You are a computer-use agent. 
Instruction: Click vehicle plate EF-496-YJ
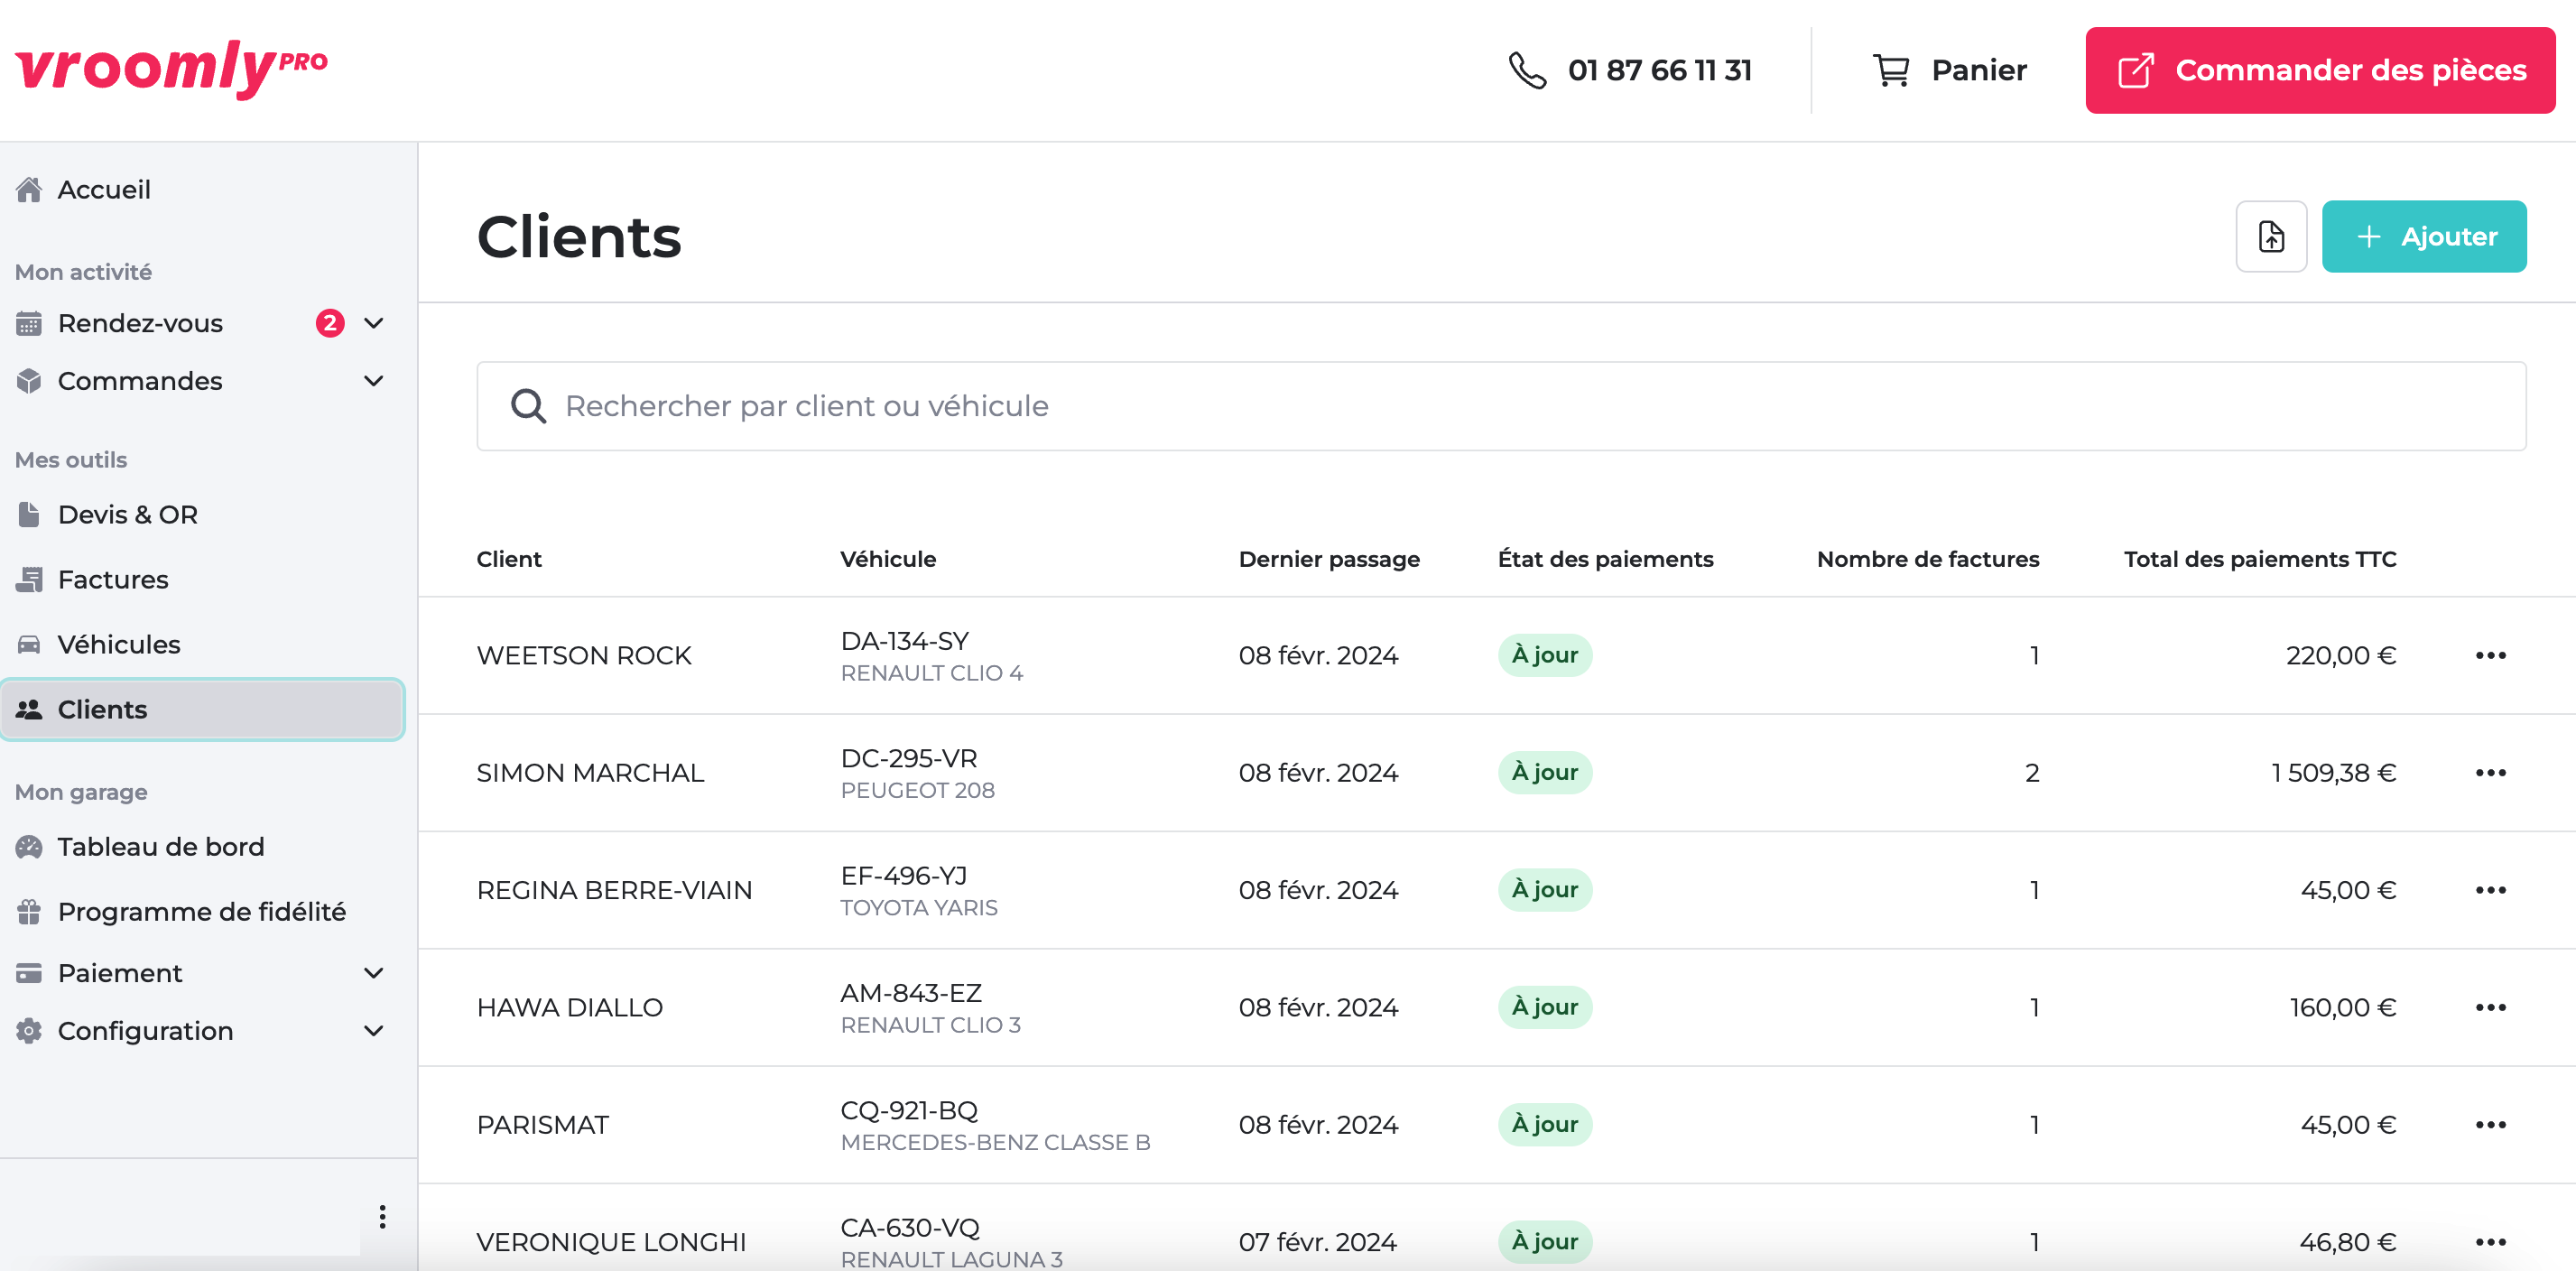[x=904, y=876]
